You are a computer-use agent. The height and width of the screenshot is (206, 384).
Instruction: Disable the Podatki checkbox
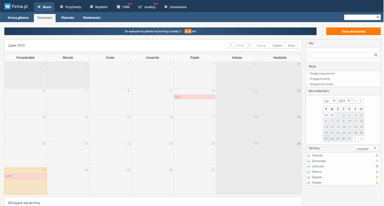click(x=309, y=183)
